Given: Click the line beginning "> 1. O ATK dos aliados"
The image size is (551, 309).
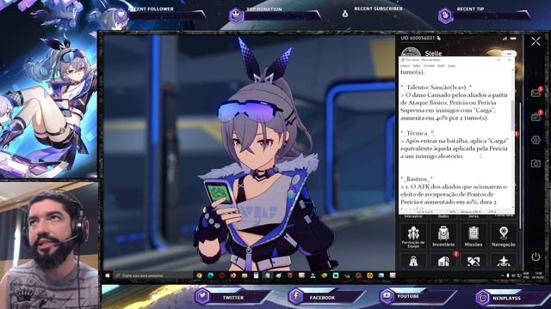Looking at the screenshot, I should coord(454,187).
